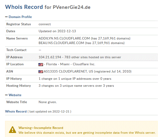Click the Website section minus icon

[x=6, y=95]
